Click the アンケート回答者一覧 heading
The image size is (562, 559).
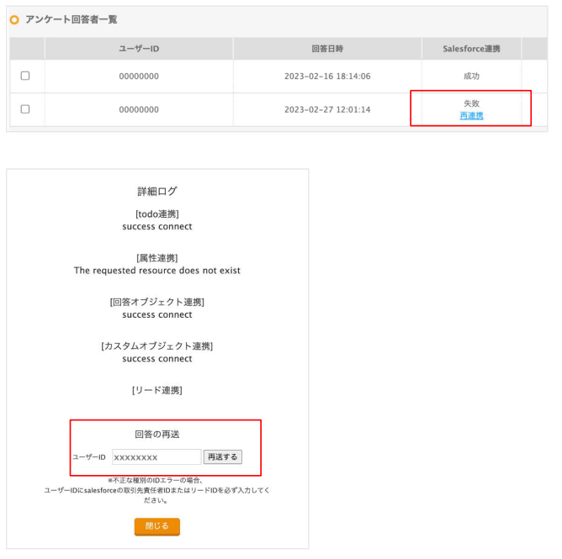click(x=72, y=19)
